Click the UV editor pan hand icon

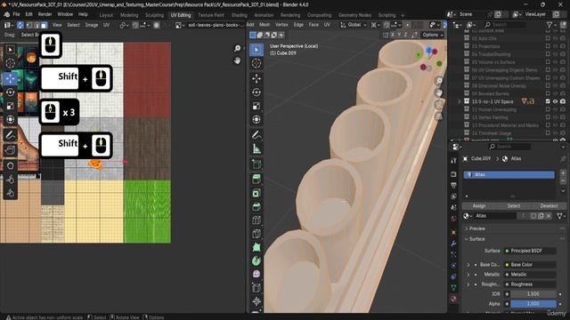pos(238,60)
